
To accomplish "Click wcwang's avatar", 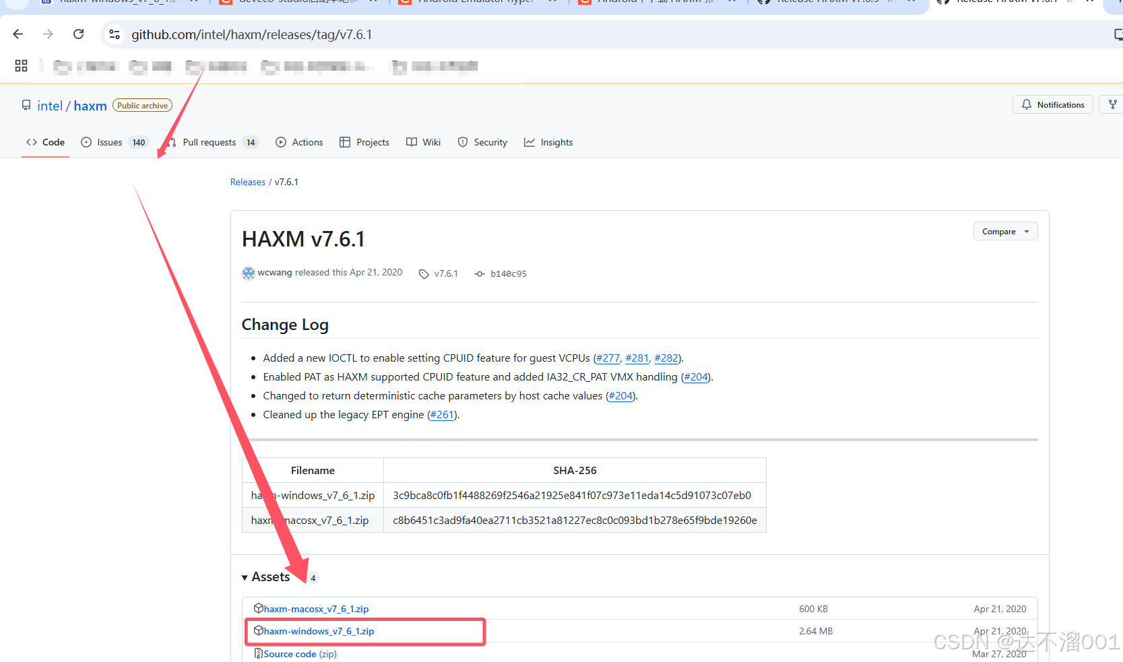I will [249, 273].
